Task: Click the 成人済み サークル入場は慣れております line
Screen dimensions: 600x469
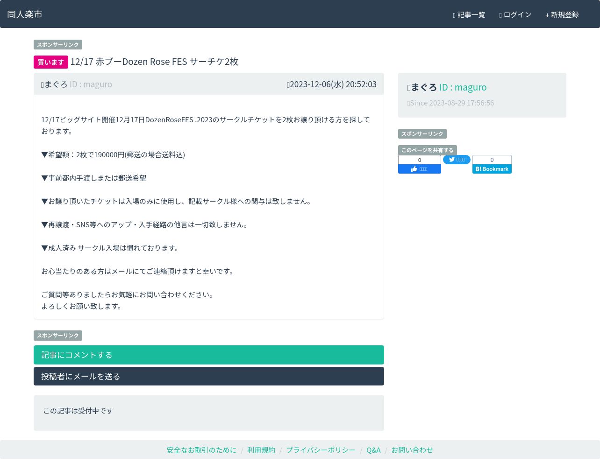Action: point(111,248)
